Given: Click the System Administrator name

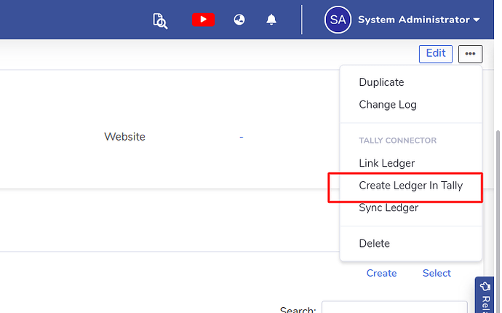Looking at the screenshot, I should (x=414, y=20).
